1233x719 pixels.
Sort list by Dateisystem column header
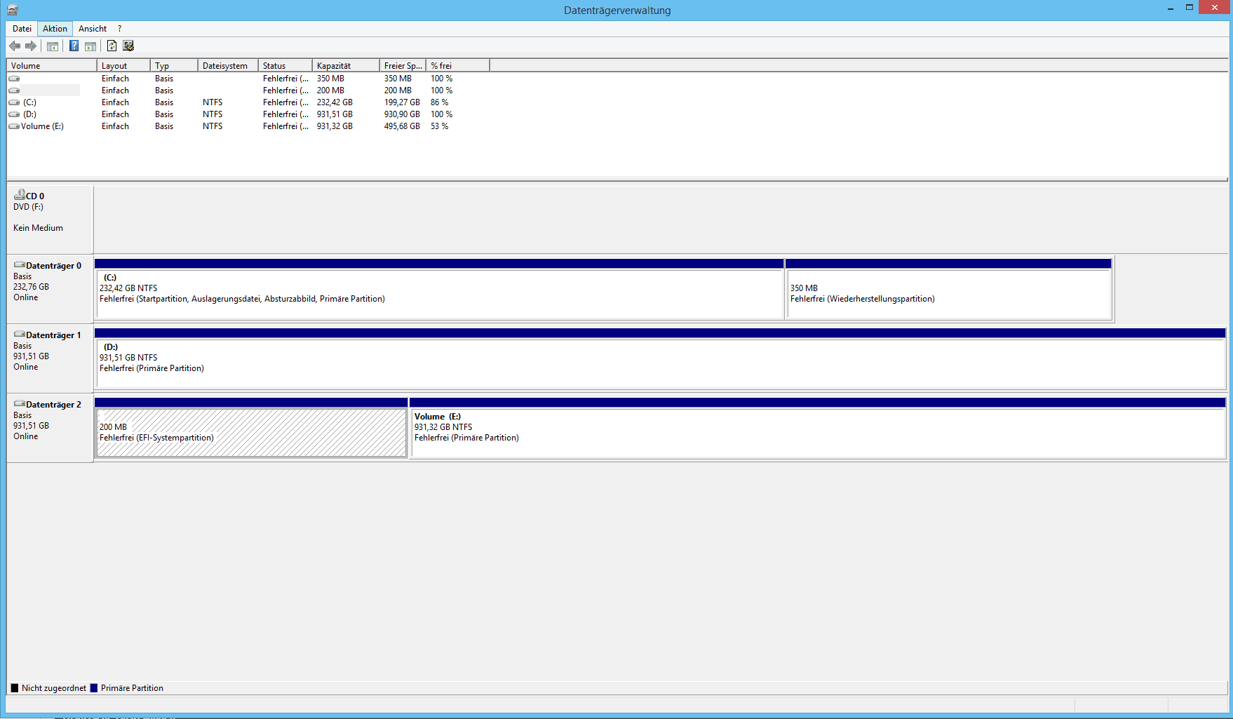[229, 66]
